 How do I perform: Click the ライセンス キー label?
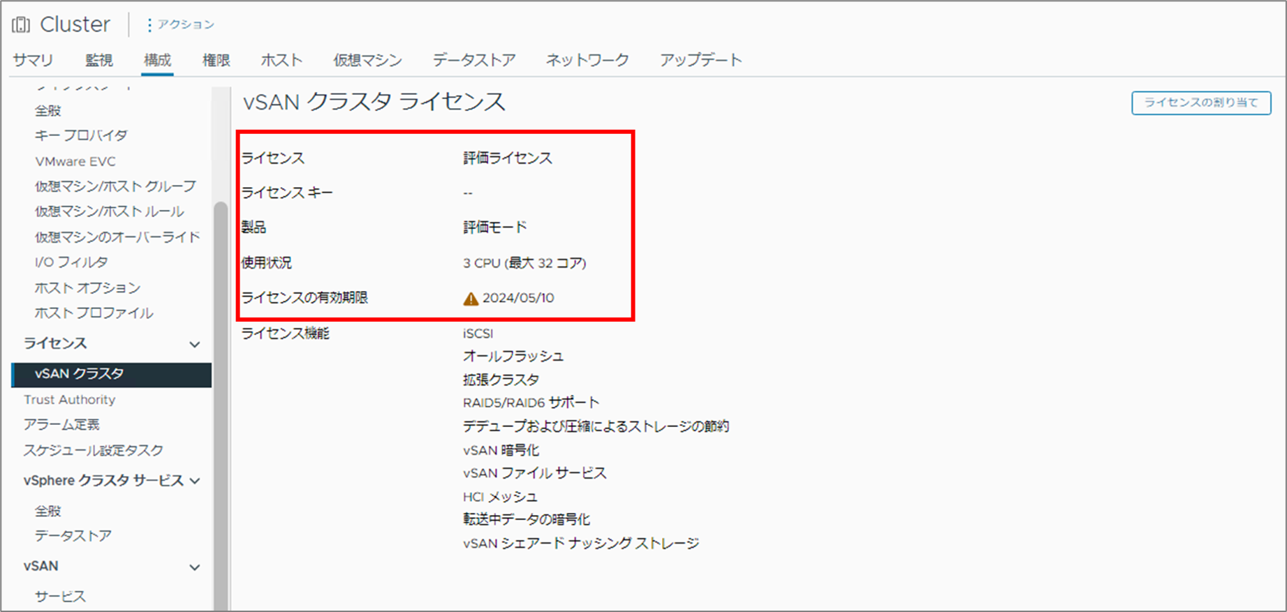point(287,193)
